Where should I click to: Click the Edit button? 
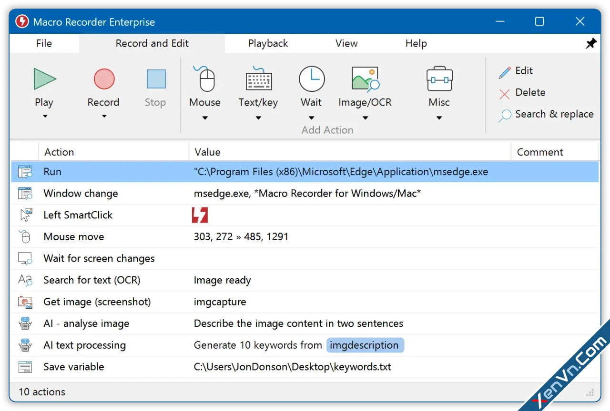516,71
